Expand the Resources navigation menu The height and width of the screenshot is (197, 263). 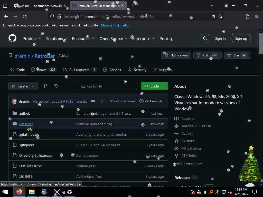[x=83, y=38]
